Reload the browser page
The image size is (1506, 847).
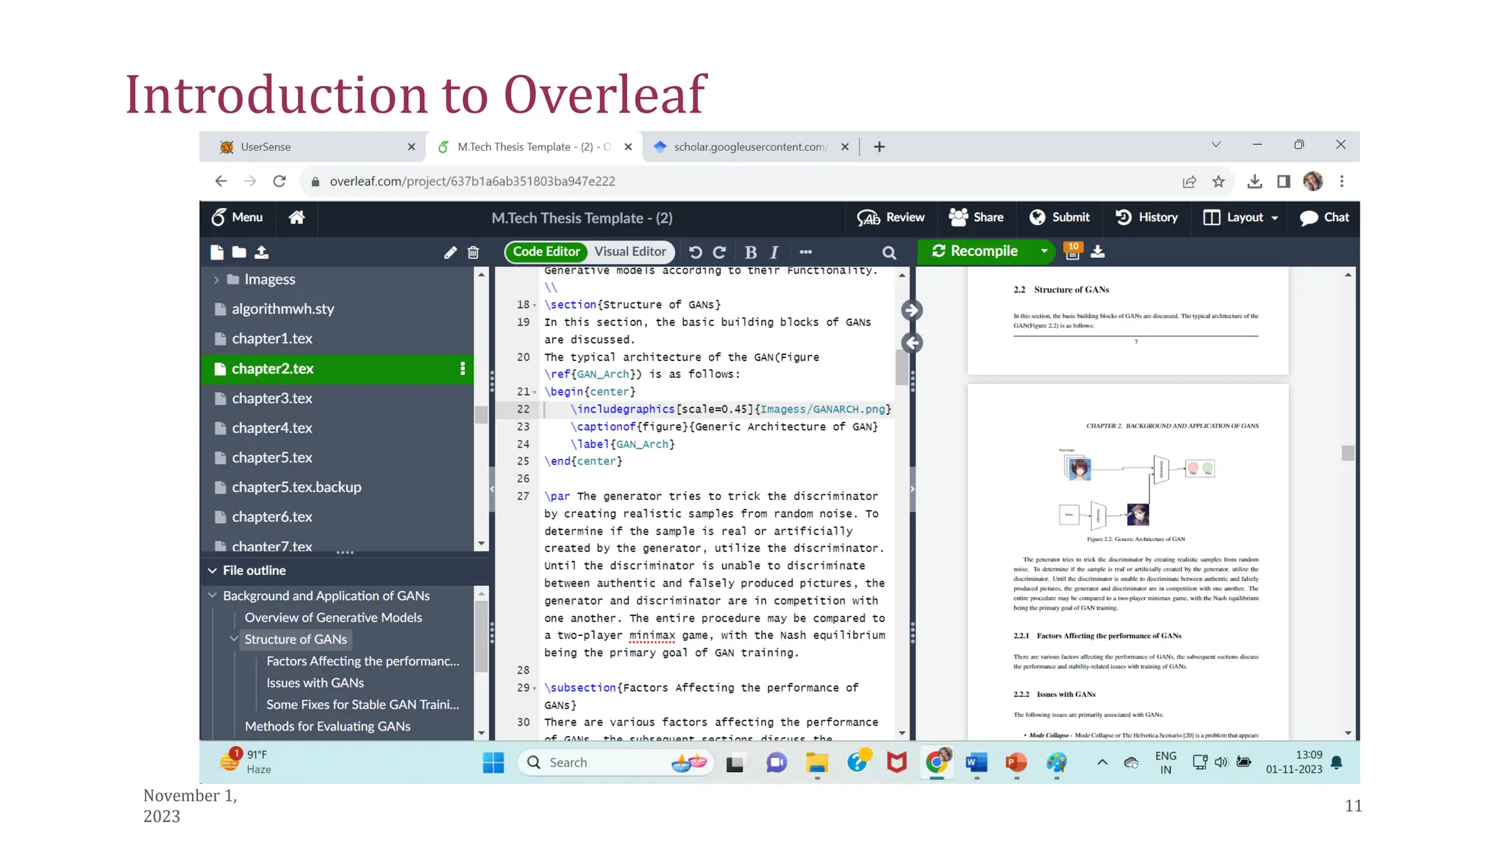click(x=279, y=182)
